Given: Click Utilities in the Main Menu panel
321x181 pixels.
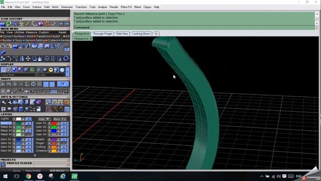Looking at the screenshot, I should 19,32.
